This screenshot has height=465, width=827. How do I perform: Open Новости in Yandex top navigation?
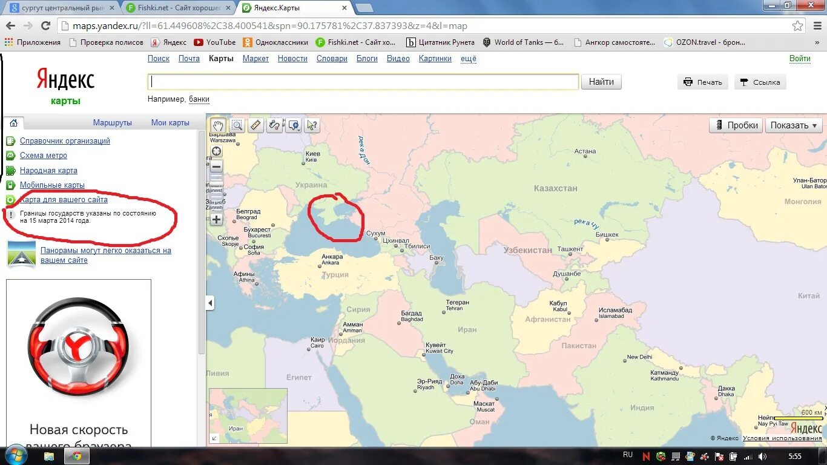pos(292,59)
